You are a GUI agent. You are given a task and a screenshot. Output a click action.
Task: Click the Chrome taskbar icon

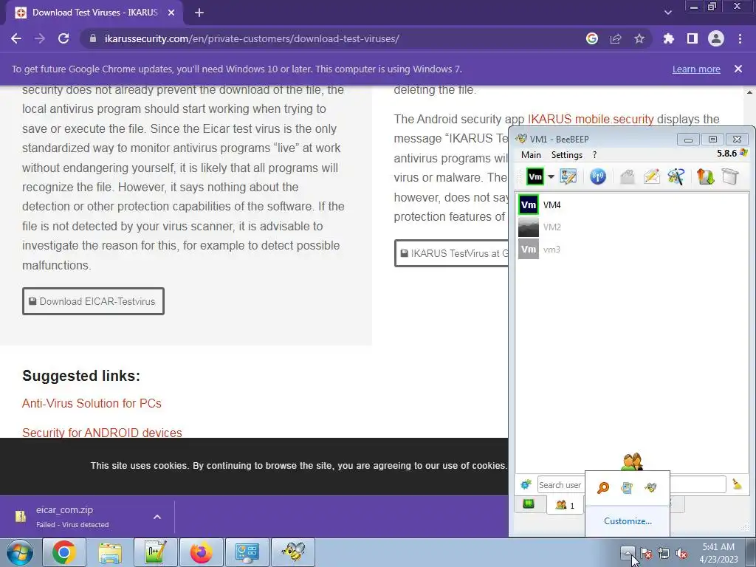point(64,552)
